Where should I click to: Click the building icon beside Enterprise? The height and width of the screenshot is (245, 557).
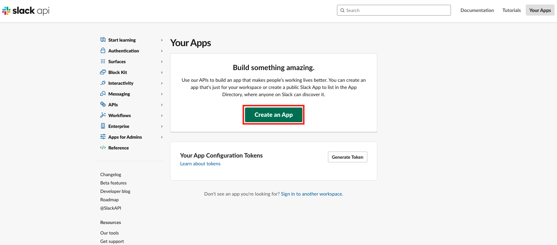pos(103,126)
